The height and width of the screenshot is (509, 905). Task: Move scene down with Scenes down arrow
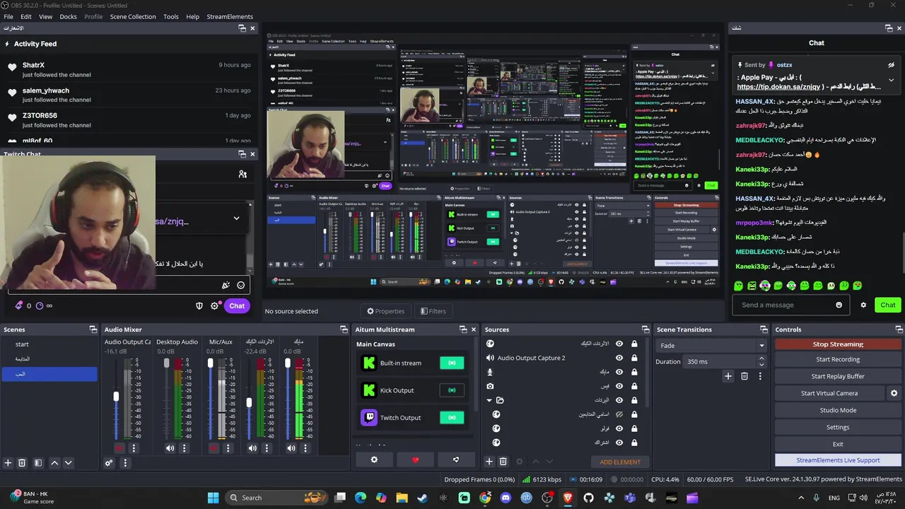(x=68, y=463)
